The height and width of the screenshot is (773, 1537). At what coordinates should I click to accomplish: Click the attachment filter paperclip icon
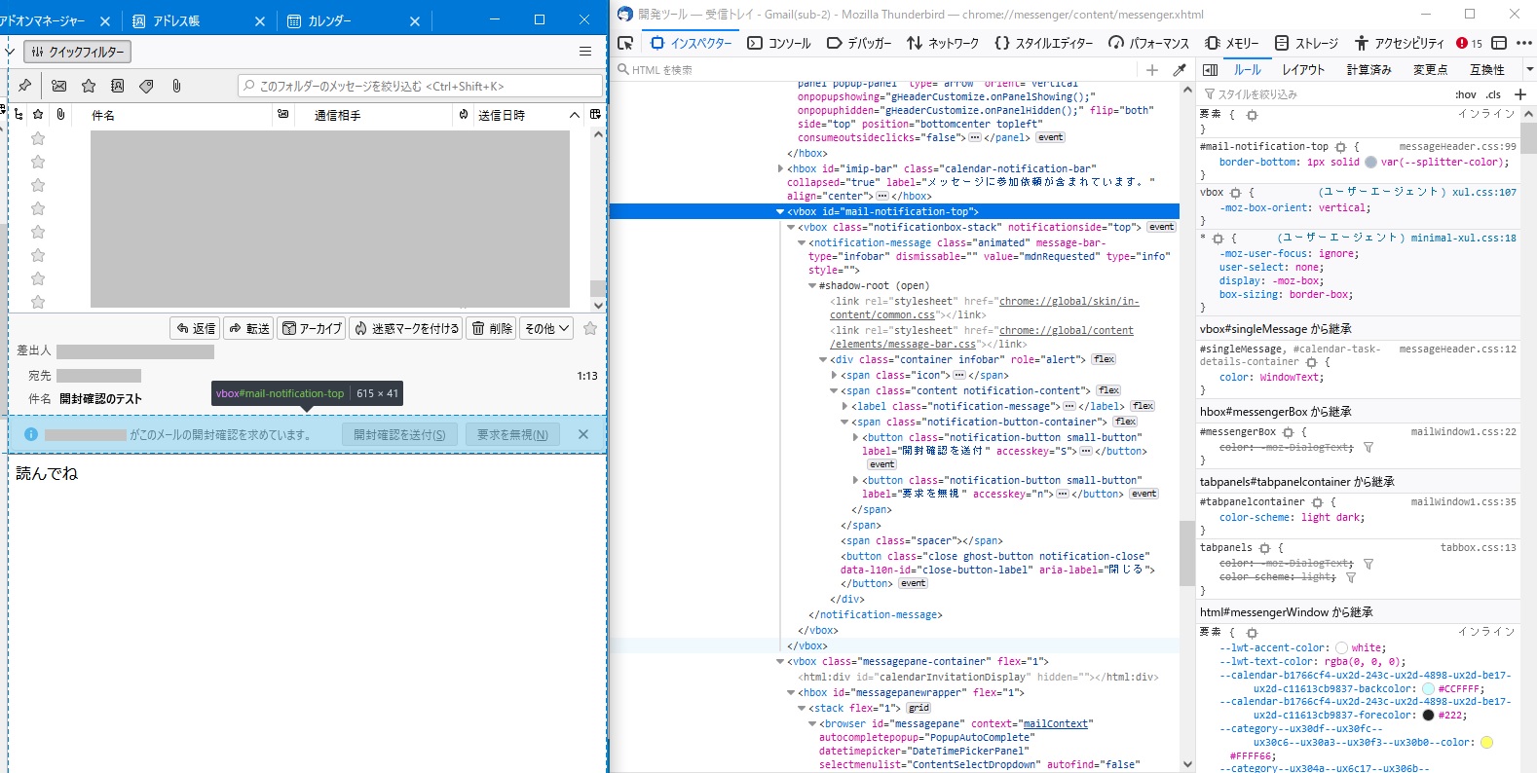tap(176, 86)
